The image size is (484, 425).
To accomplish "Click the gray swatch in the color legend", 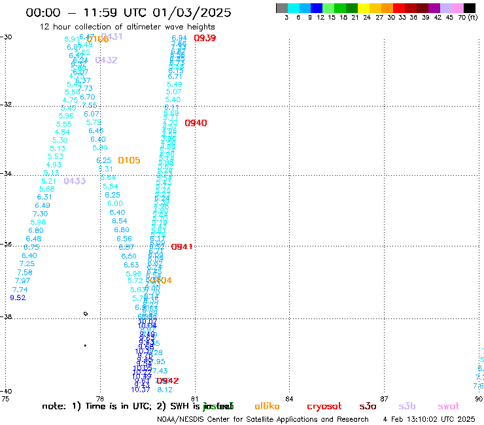I will pos(282,8).
